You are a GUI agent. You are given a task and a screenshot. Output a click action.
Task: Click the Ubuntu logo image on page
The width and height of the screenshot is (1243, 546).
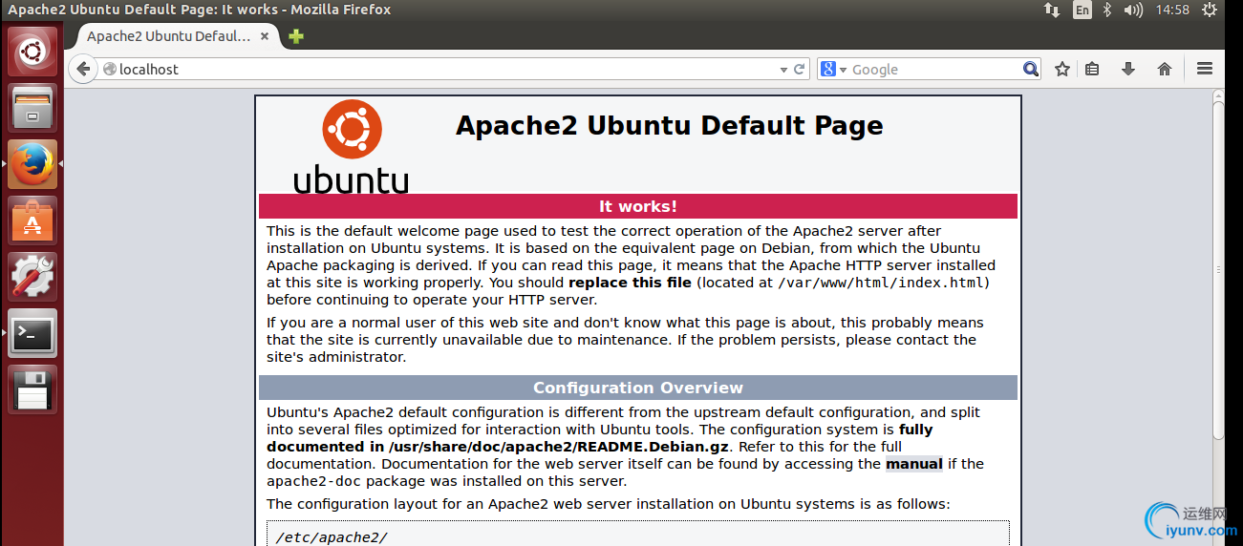pos(351,147)
